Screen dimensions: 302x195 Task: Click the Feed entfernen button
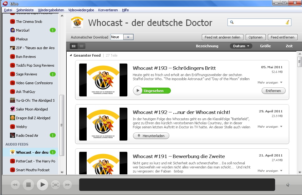click(282, 37)
